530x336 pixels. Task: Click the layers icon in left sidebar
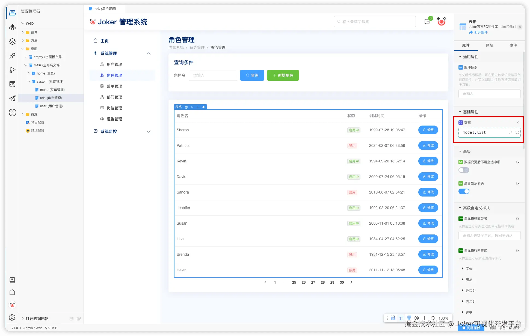point(12,41)
